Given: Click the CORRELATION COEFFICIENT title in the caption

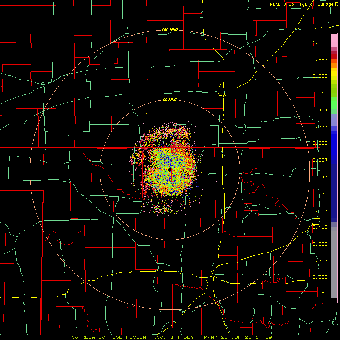Looking at the screenshot, I should 110,337.
